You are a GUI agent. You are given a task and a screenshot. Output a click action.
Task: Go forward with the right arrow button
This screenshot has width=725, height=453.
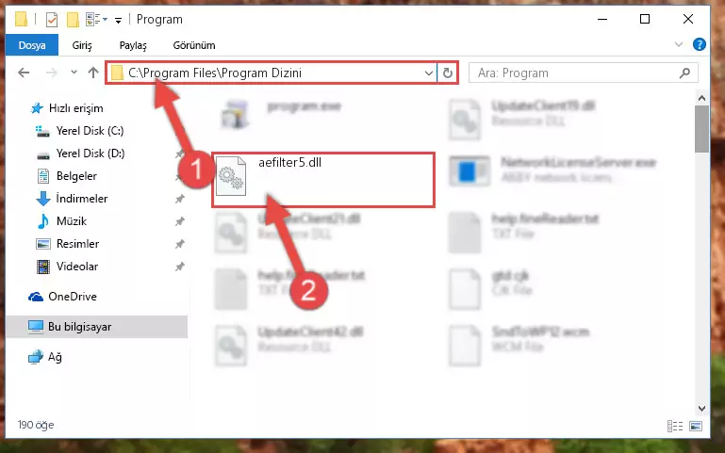(x=51, y=73)
